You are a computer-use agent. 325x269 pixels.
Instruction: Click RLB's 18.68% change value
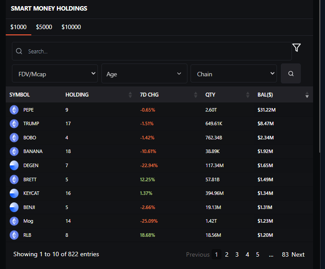tap(147, 235)
